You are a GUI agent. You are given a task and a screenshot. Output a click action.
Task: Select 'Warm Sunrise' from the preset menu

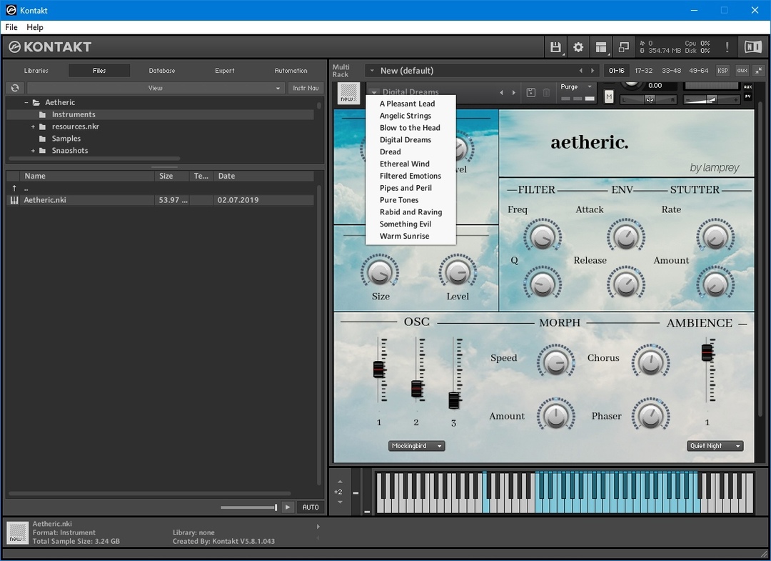tap(404, 236)
